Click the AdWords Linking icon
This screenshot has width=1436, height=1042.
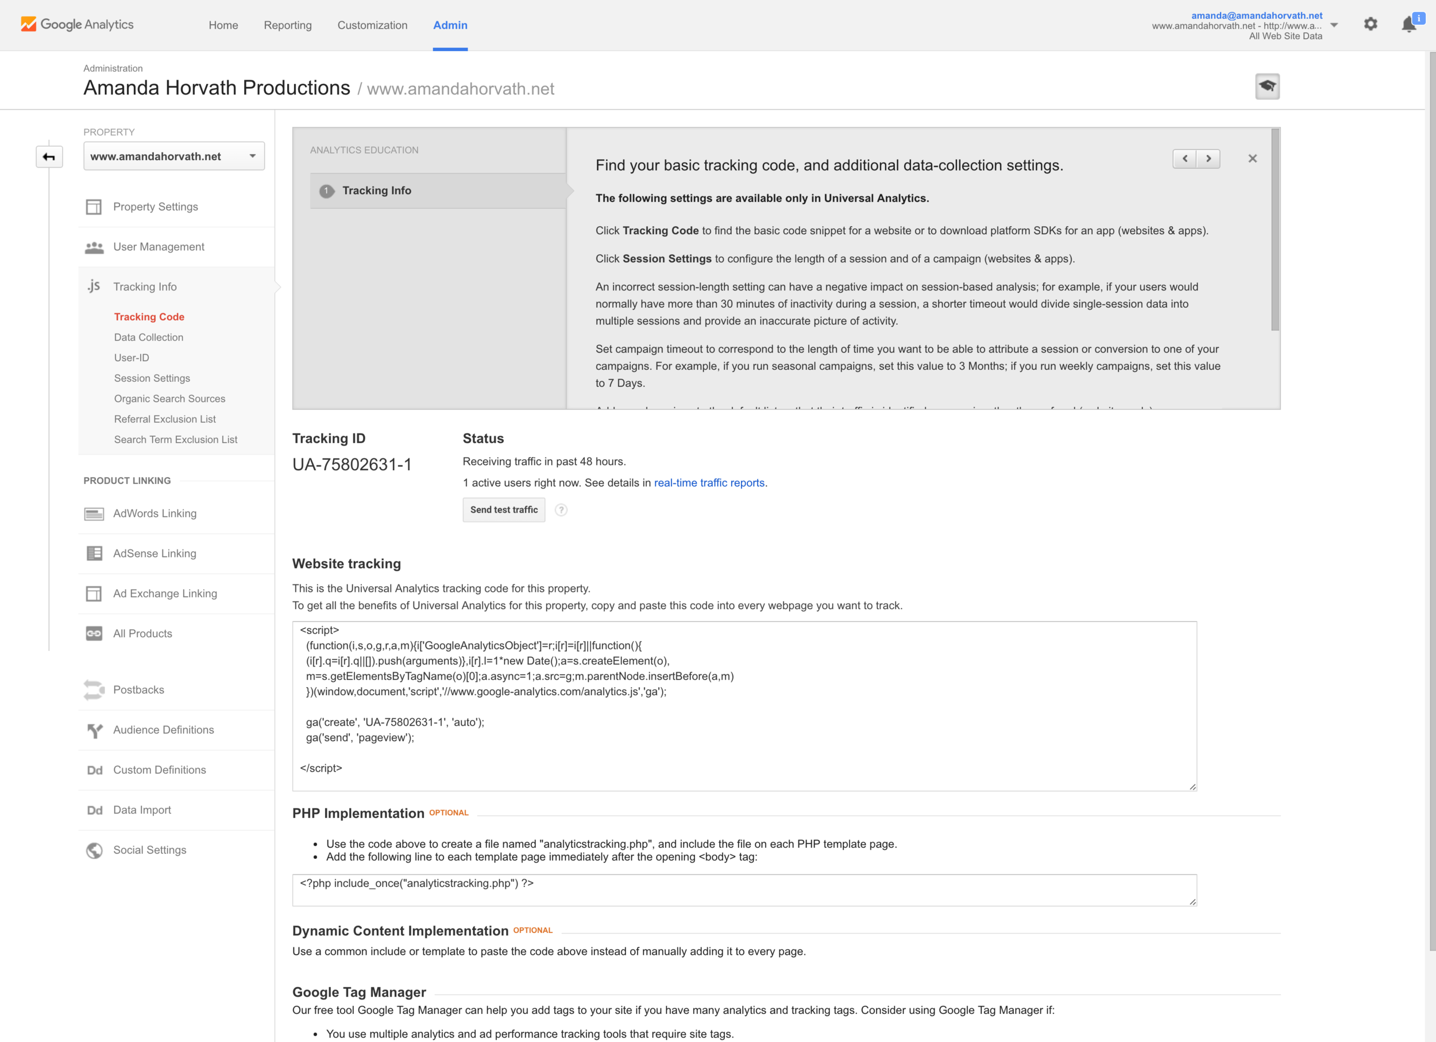(94, 514)
